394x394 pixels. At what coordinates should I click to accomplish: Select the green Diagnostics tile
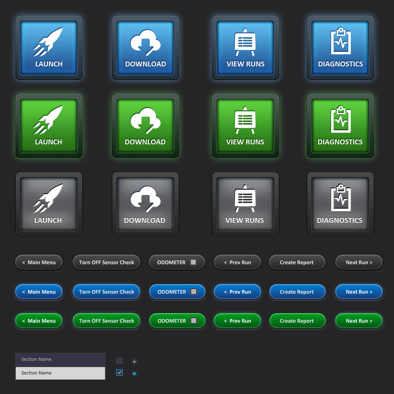coord(340,126)
